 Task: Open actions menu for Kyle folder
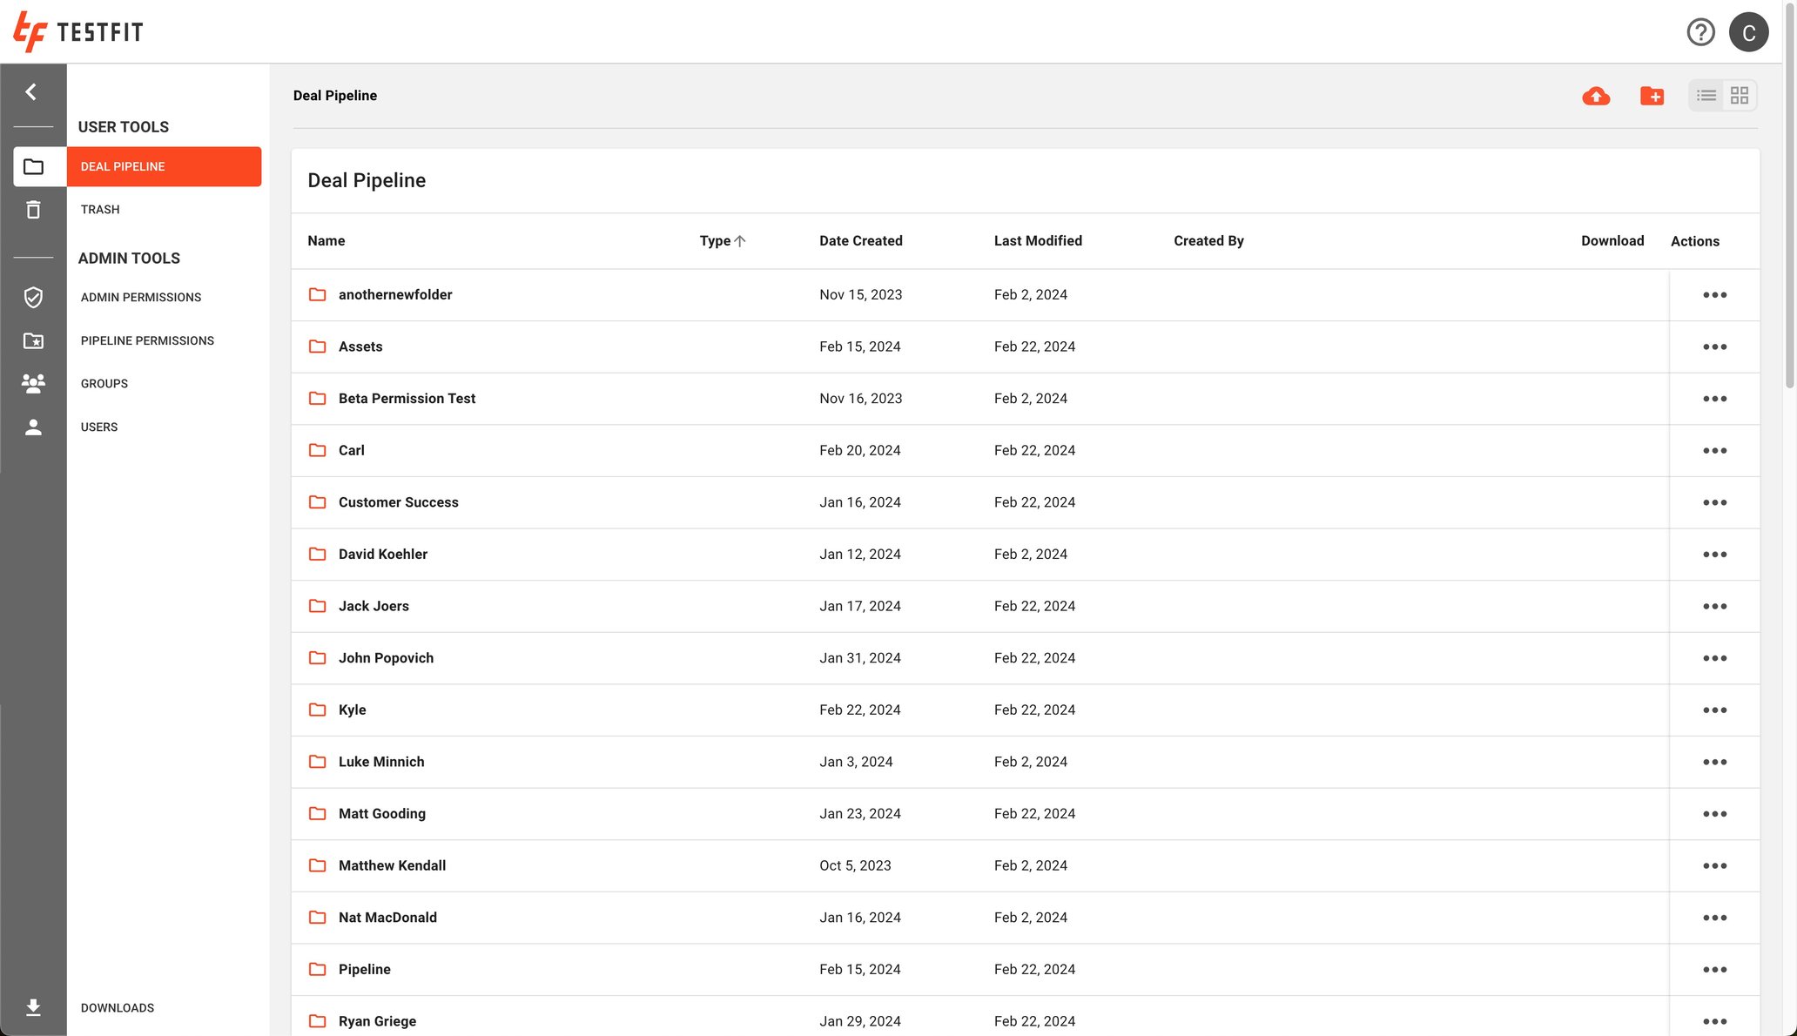pos(1714,710)
